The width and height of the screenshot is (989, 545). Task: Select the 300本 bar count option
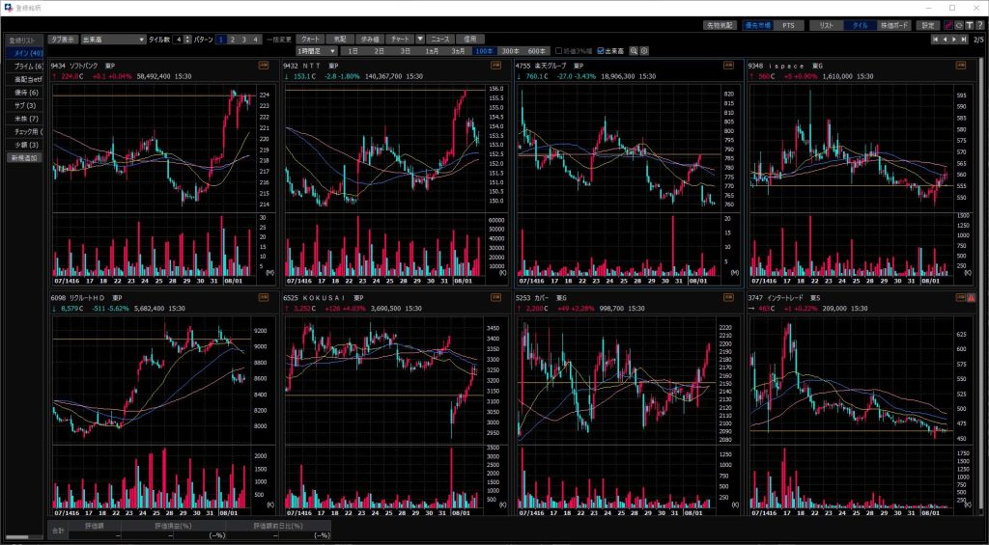[x=510, y=51]
